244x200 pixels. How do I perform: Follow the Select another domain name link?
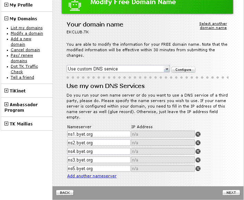213,26
